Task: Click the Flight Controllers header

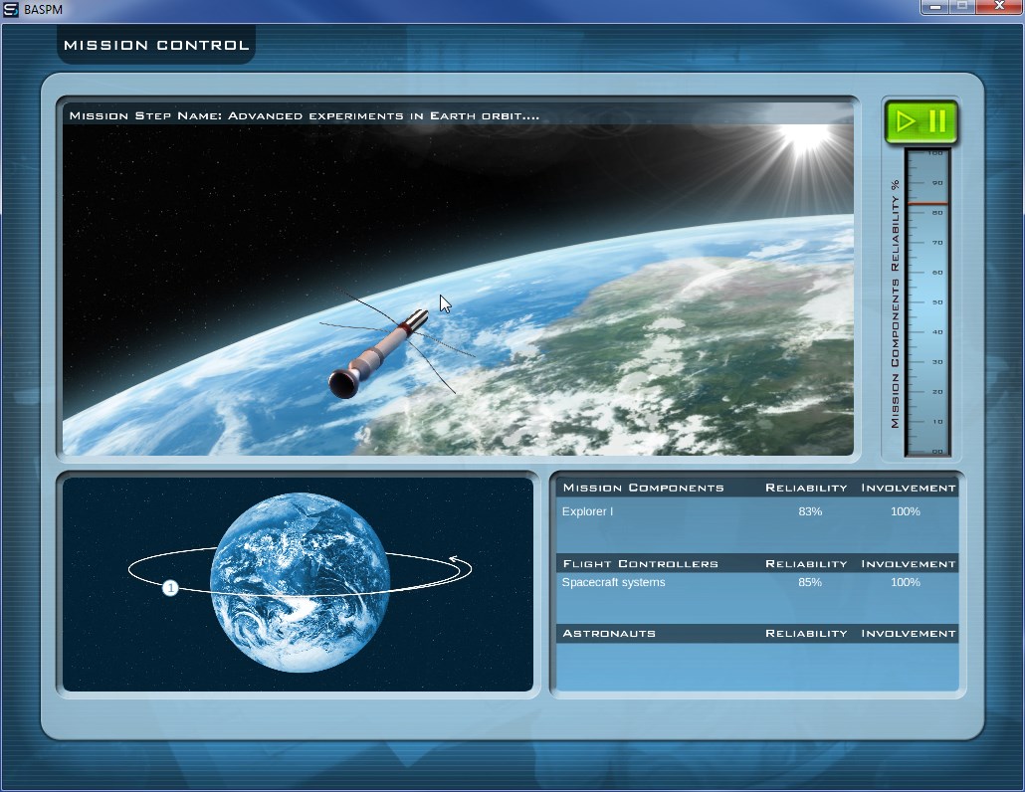Action: [640, 563]
